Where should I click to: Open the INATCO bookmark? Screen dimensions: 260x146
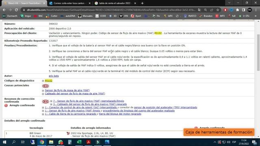pyautogui.click(x=190, y=16)
